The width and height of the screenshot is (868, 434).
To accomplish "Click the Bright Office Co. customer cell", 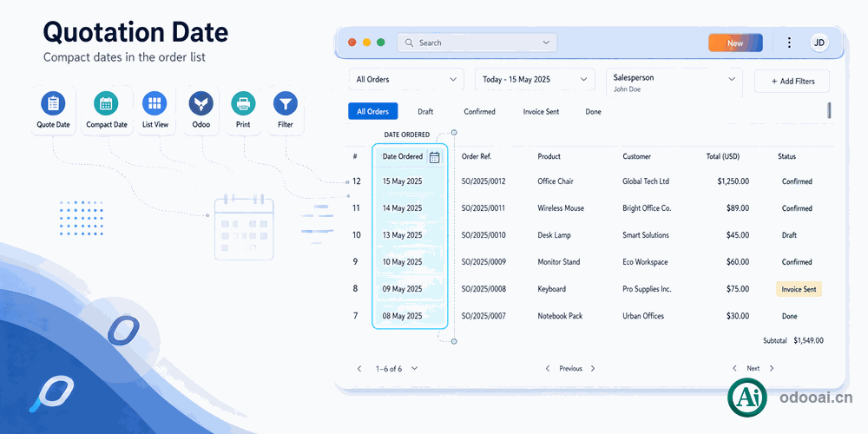I will (647, 208).
